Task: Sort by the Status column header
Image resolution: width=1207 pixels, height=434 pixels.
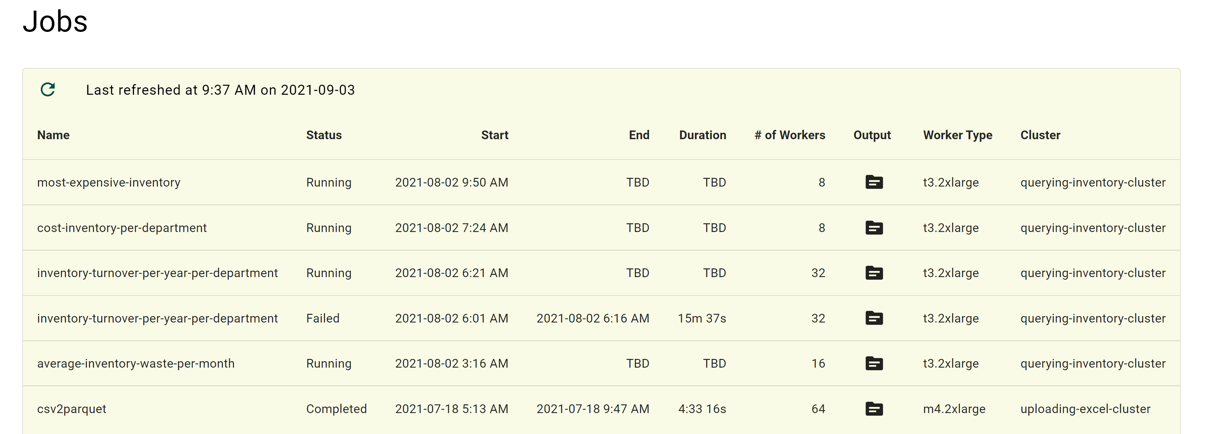Action: [x=324, y=135]
